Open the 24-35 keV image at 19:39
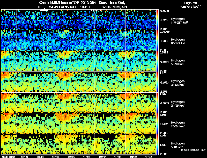 pos(133,103)
